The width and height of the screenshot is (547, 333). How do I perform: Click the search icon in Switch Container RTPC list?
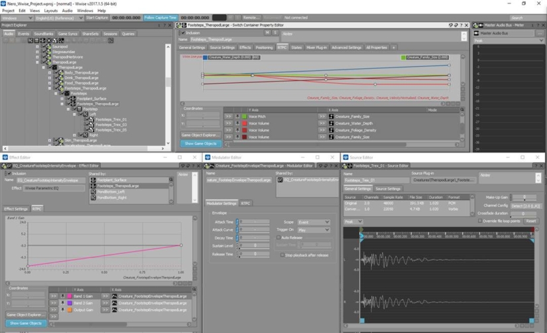click(x=462, y=109)
